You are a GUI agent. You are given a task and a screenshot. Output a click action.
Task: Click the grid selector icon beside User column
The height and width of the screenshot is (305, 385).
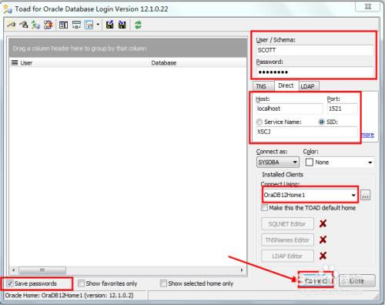click(x=15, y=62)
